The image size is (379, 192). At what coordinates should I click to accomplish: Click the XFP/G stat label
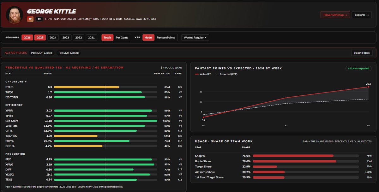point(9,165)
